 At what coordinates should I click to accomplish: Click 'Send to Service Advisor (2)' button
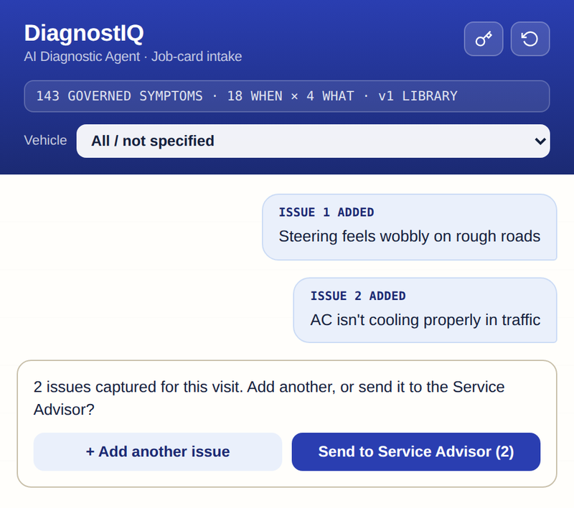(416, 451)
